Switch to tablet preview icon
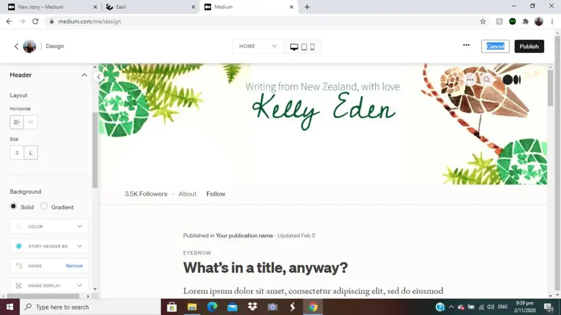 tap(304, 47)
